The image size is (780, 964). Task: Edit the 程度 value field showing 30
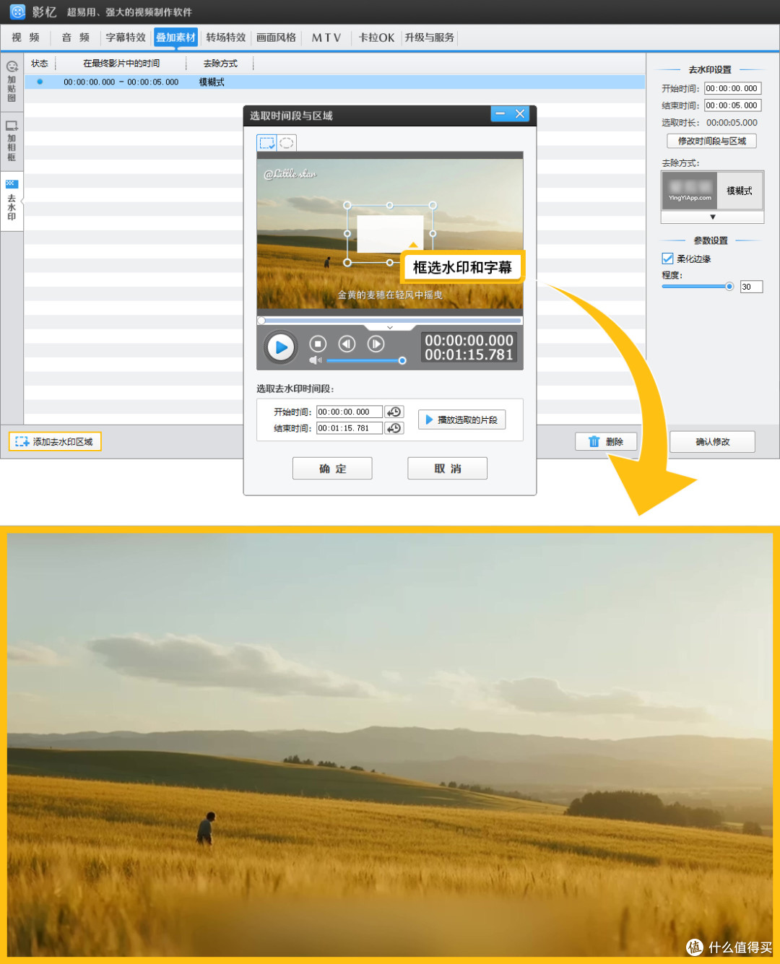point(751,287)
